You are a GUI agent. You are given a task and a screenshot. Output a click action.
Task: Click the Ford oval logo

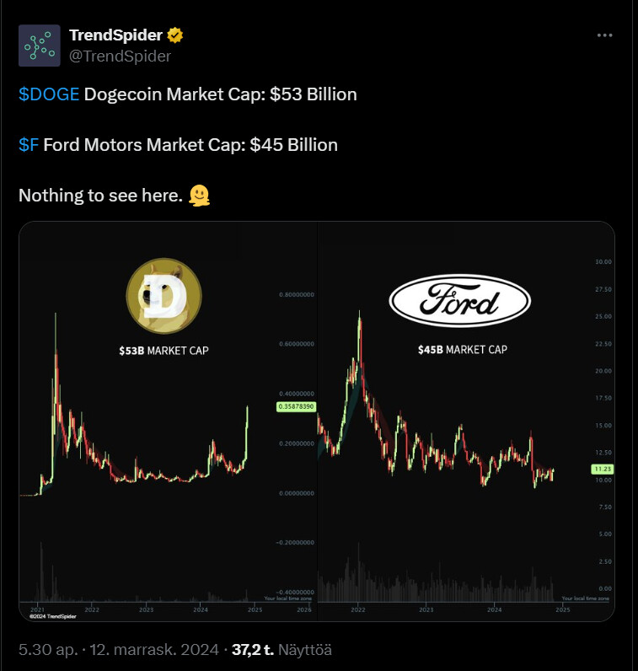pyautogui.click(x=460, y=300)
